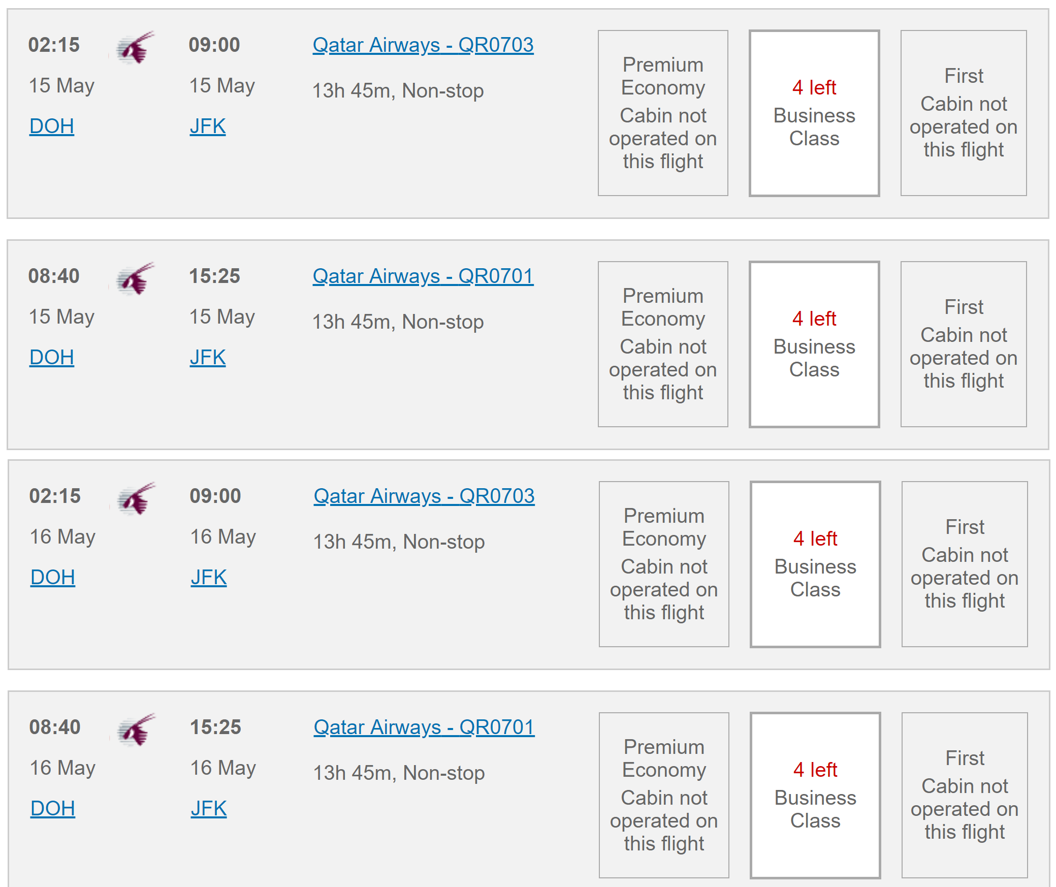Select Business Class on 08:40 15 May flight
Viewport: 1056px width, 887px height.
tap(814, 344)
